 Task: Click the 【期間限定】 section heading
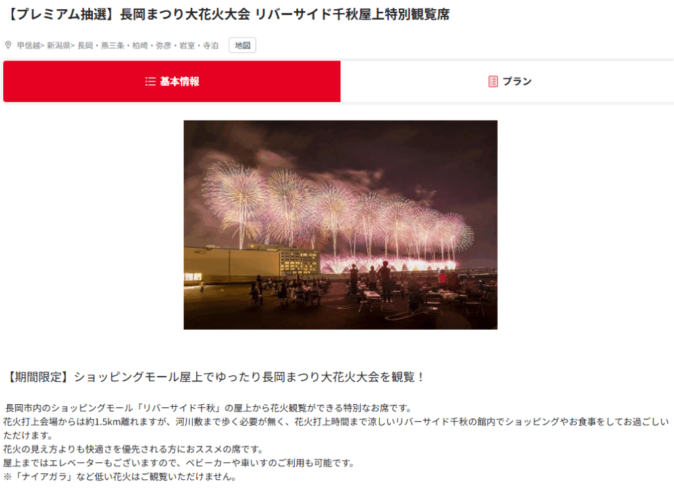215,377
